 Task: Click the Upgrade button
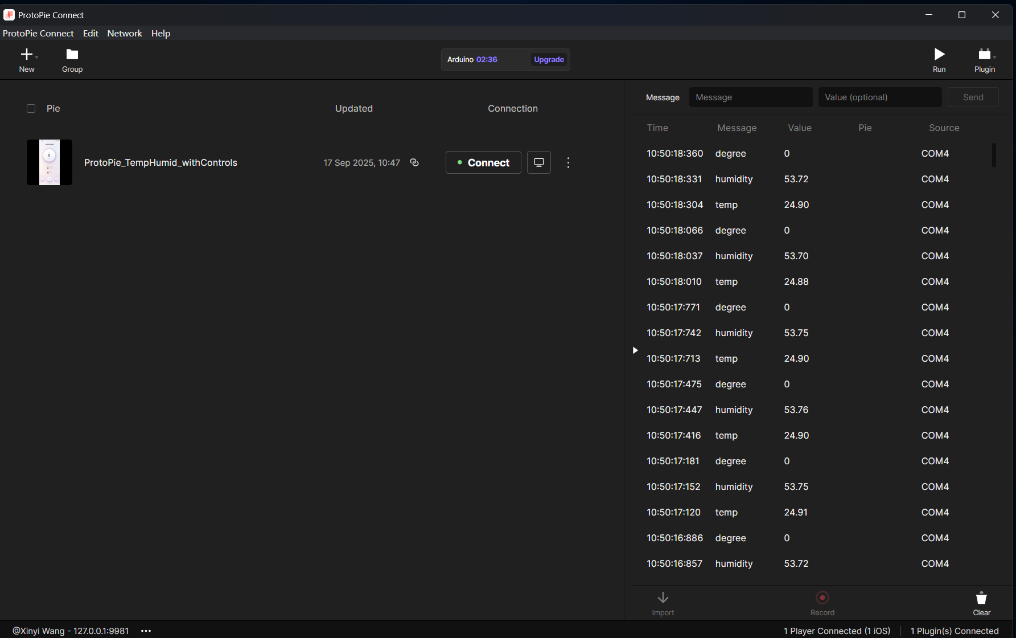(549, 60)
